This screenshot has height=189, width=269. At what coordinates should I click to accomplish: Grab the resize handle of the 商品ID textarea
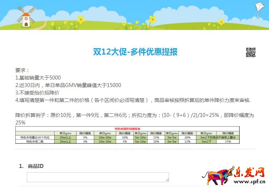(x=167, y=180)
